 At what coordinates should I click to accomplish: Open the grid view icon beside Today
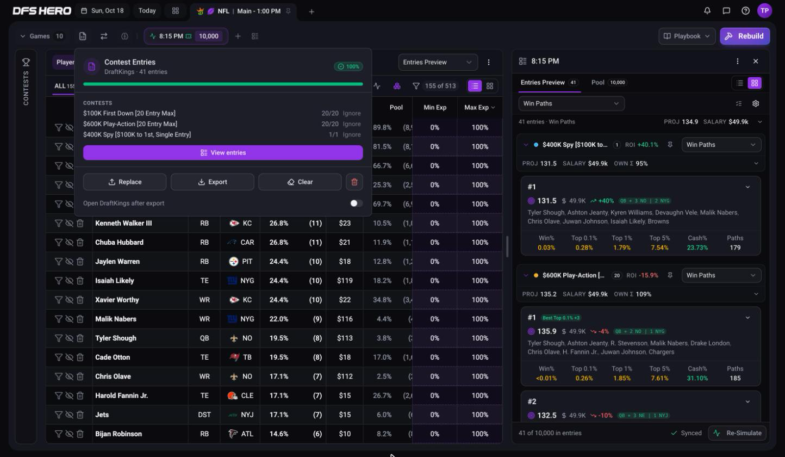point(176,10)
